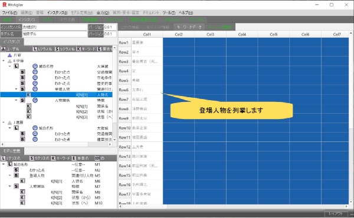Click the S icon in the 歴史的事 row
354x218 pixels.
[x=22, y=83]
